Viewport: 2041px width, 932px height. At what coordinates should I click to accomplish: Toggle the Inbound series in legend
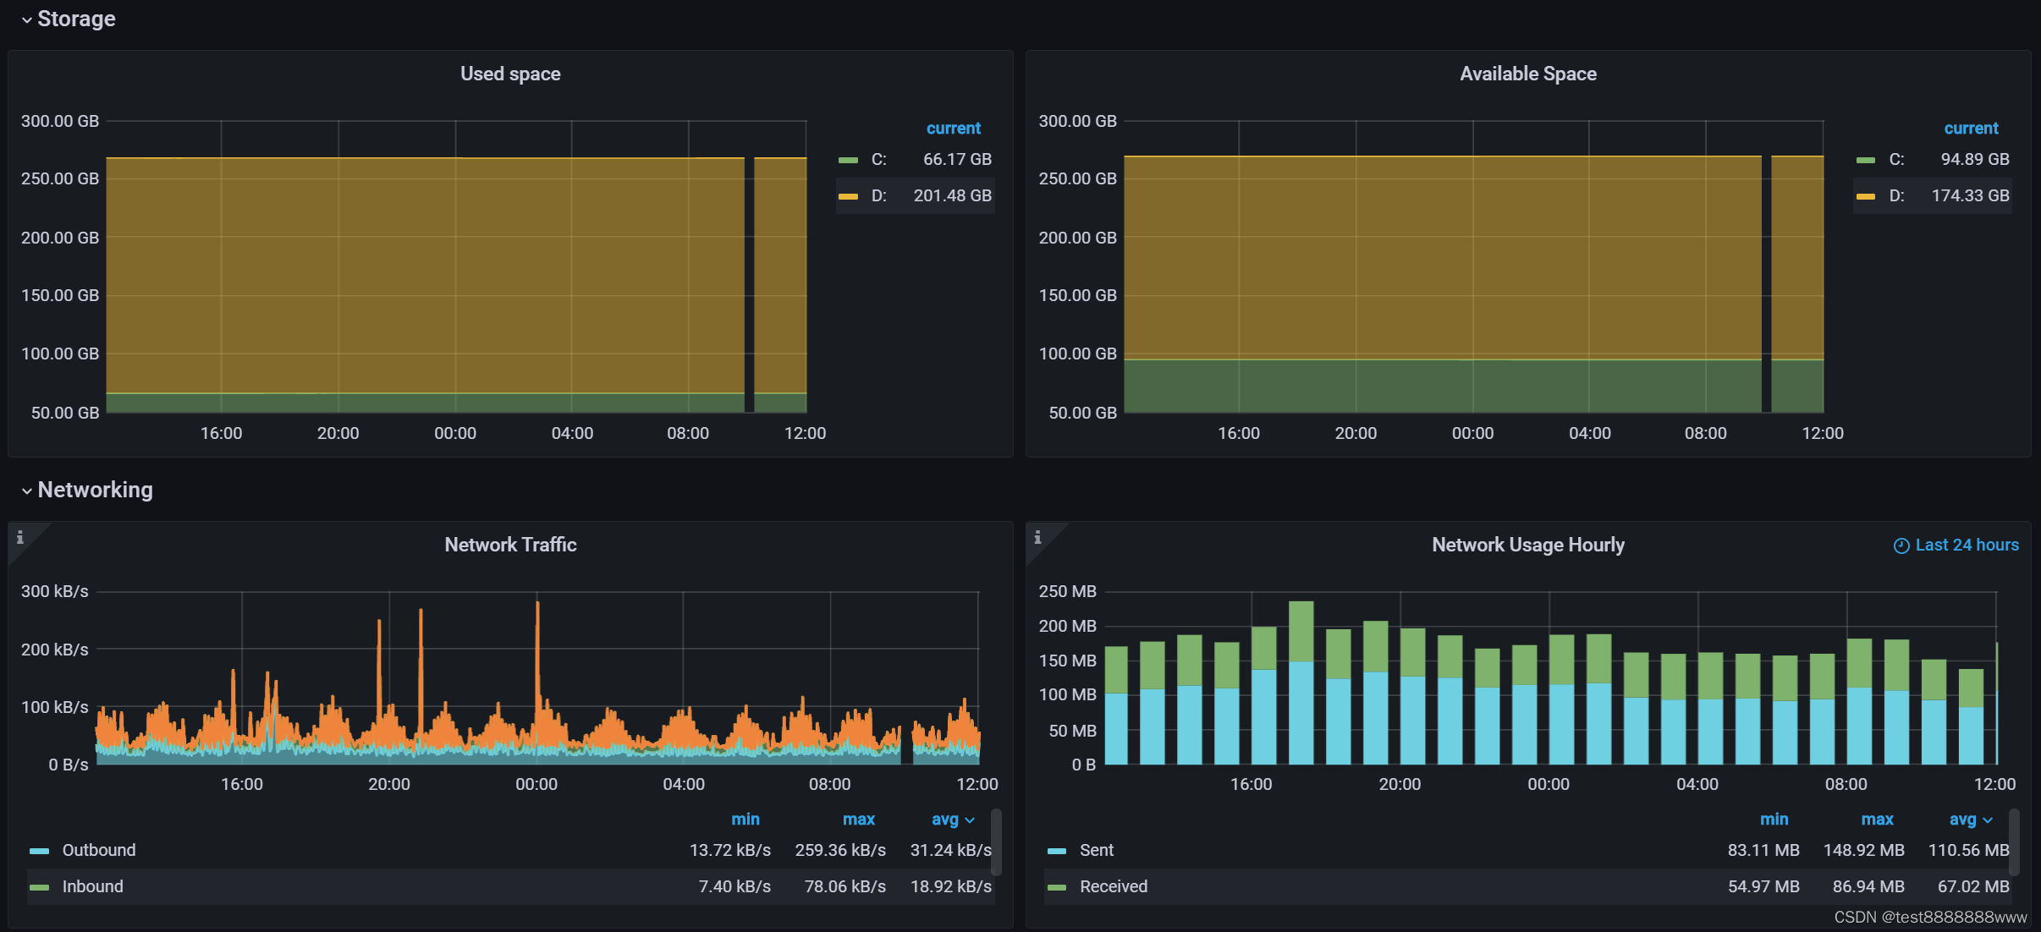tap(92, 886)
